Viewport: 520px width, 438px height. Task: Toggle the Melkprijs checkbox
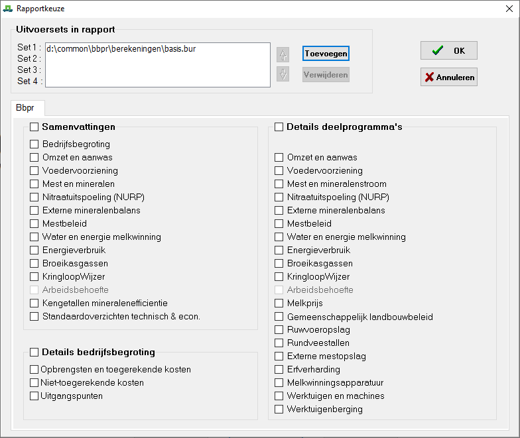tap(279, 303)
